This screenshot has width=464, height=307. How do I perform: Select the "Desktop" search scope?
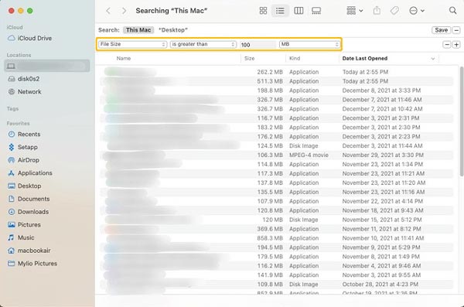pos(173,30)
